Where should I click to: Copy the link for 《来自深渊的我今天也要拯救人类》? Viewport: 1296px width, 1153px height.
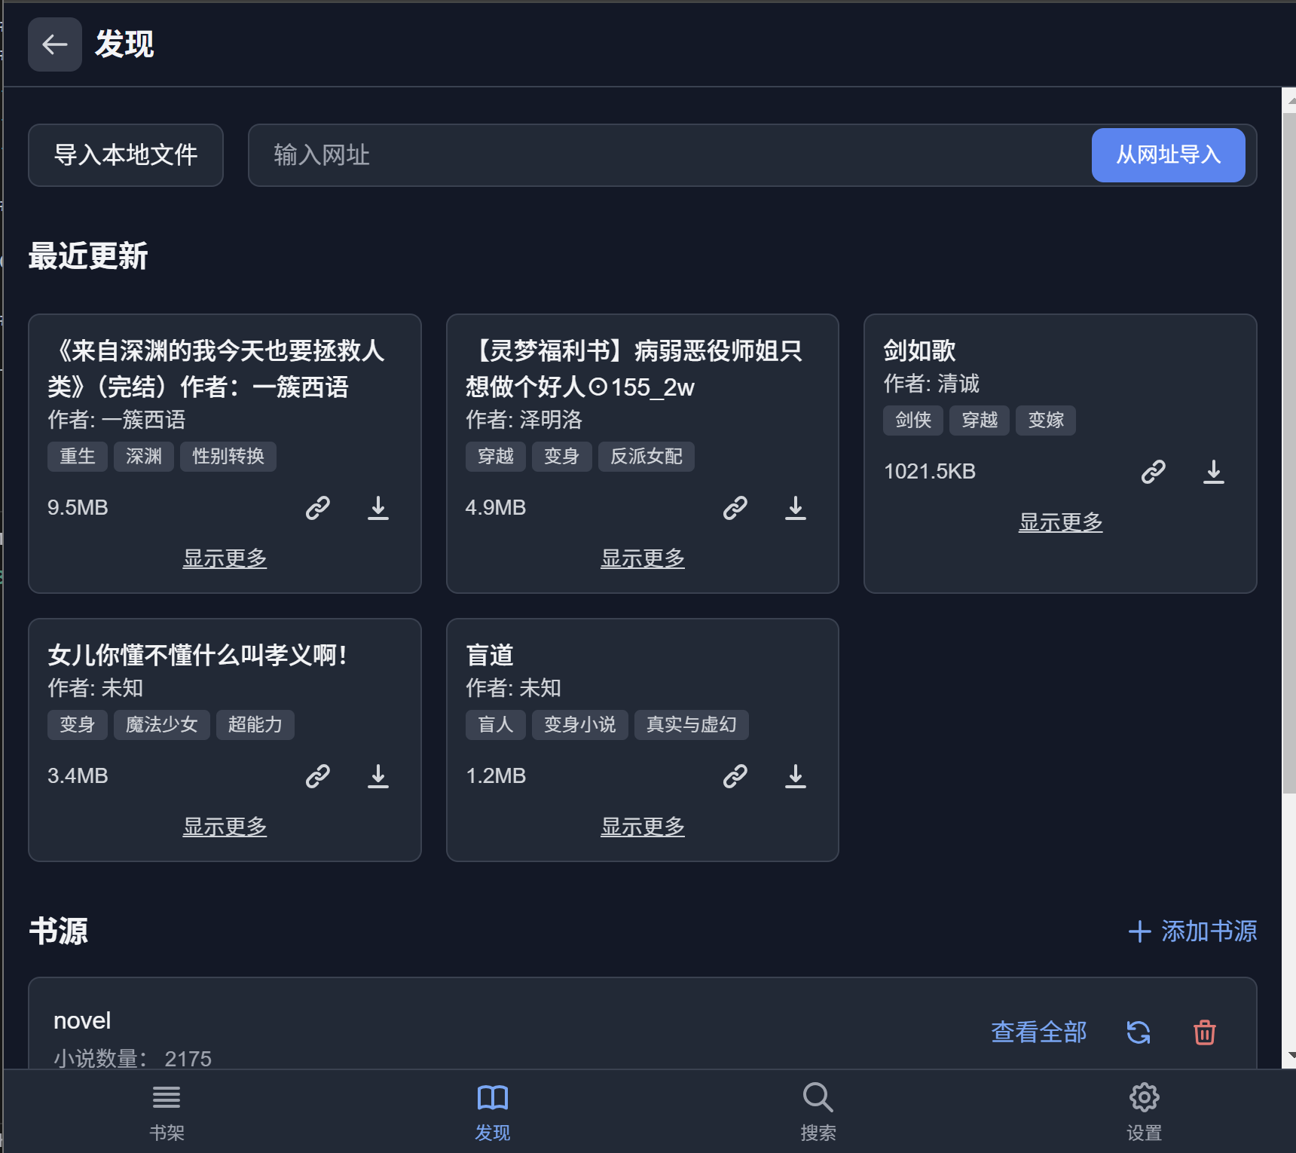pos(318,508)
